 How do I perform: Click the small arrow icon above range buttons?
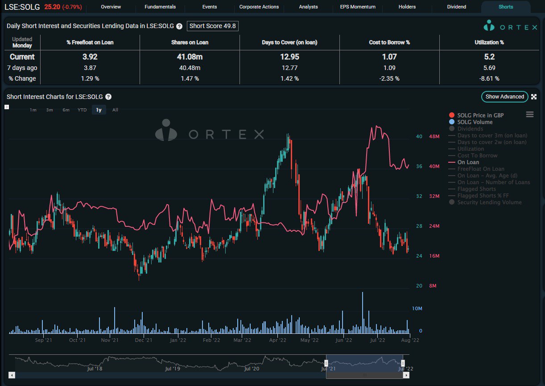(x=7, y=107)
